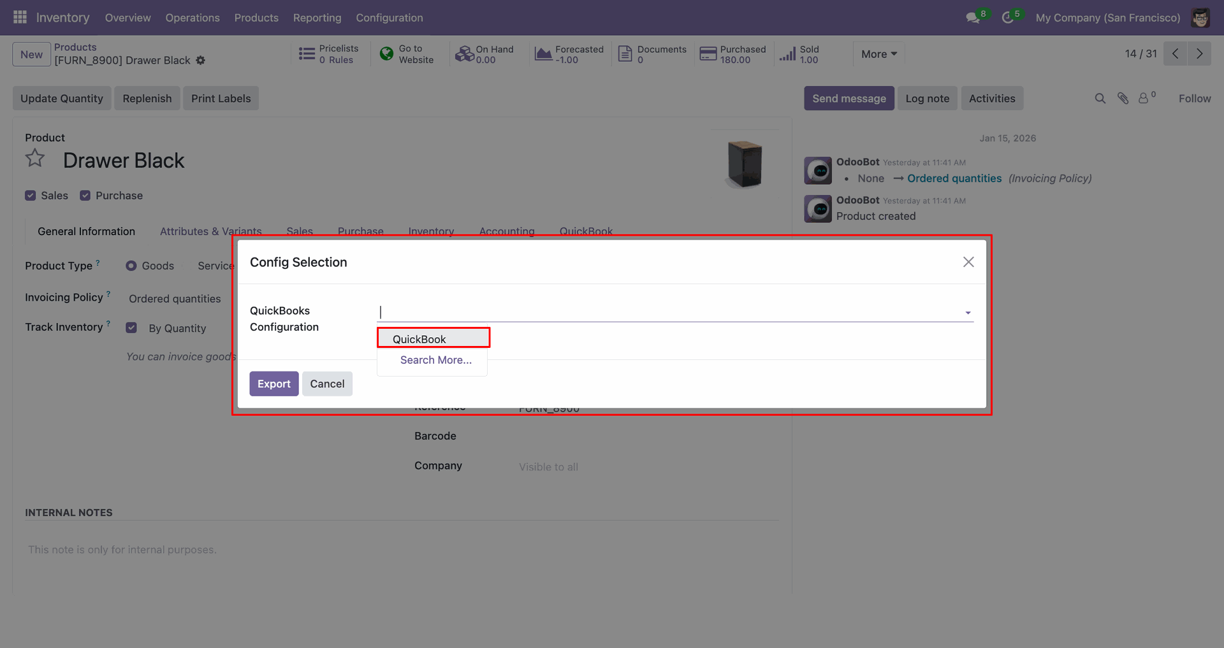Image resolution: width=1224 pixels, height=648 pixels.
Task: Attach a file with paperclip icon
Action: tap(1123, 98)
